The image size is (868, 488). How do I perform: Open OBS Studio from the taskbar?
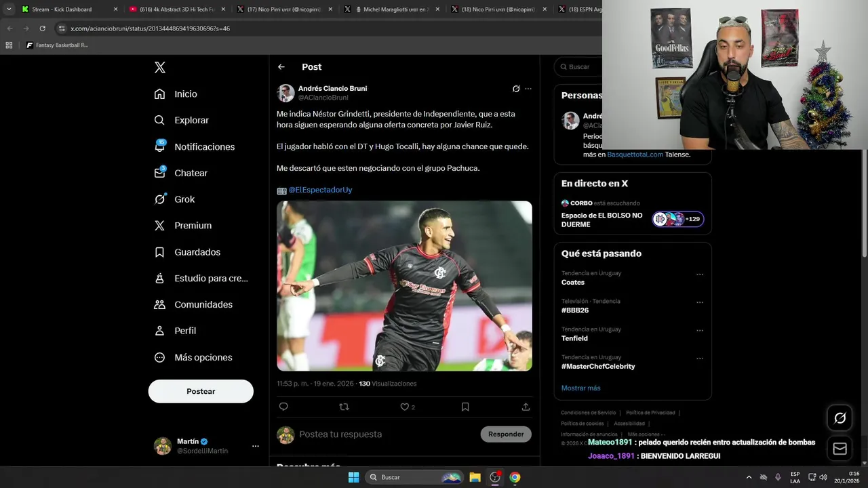[x=495, y=477]
